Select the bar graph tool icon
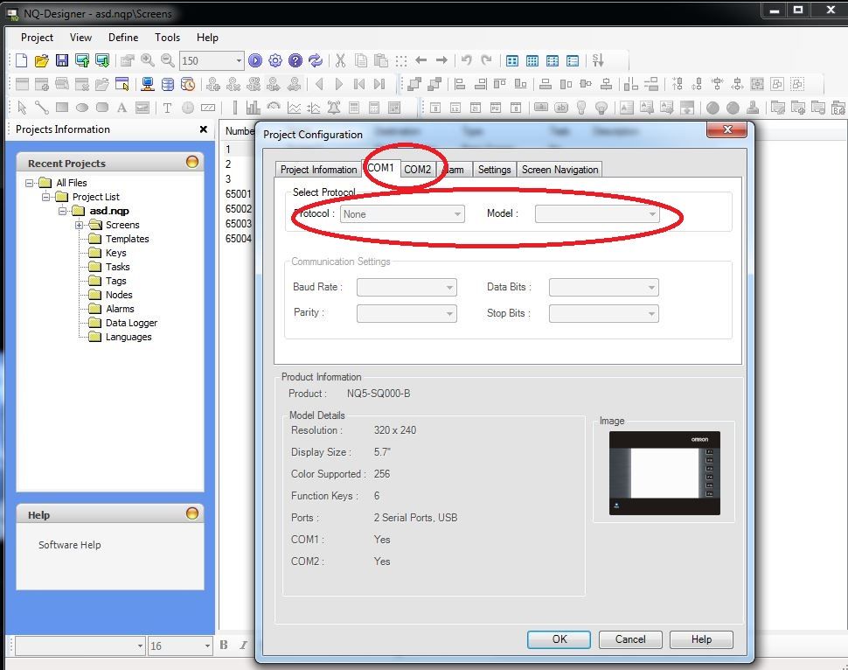 [253, 108]
